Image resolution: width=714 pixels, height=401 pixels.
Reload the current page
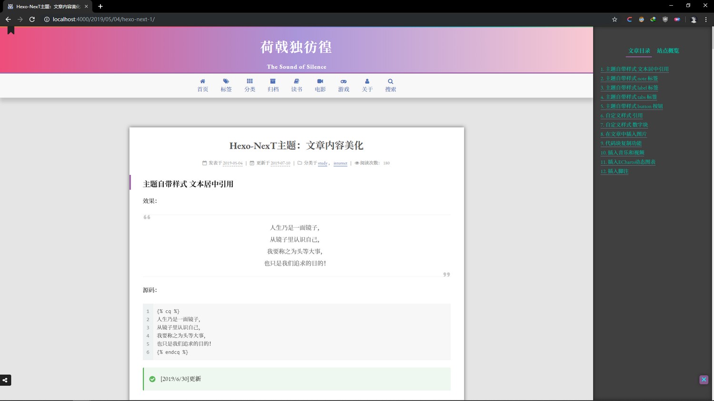coord(32,19)
